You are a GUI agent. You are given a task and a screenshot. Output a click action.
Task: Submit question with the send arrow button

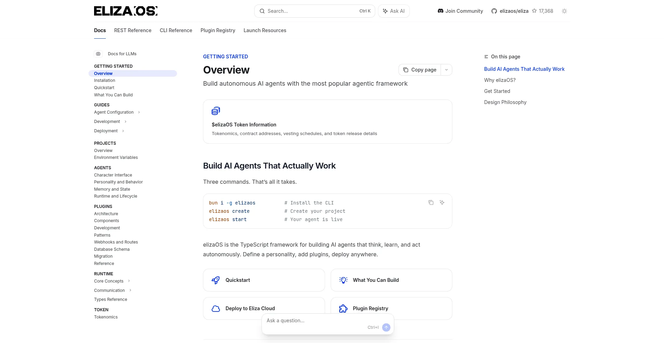pyautogui.click(x=386, y=327)
